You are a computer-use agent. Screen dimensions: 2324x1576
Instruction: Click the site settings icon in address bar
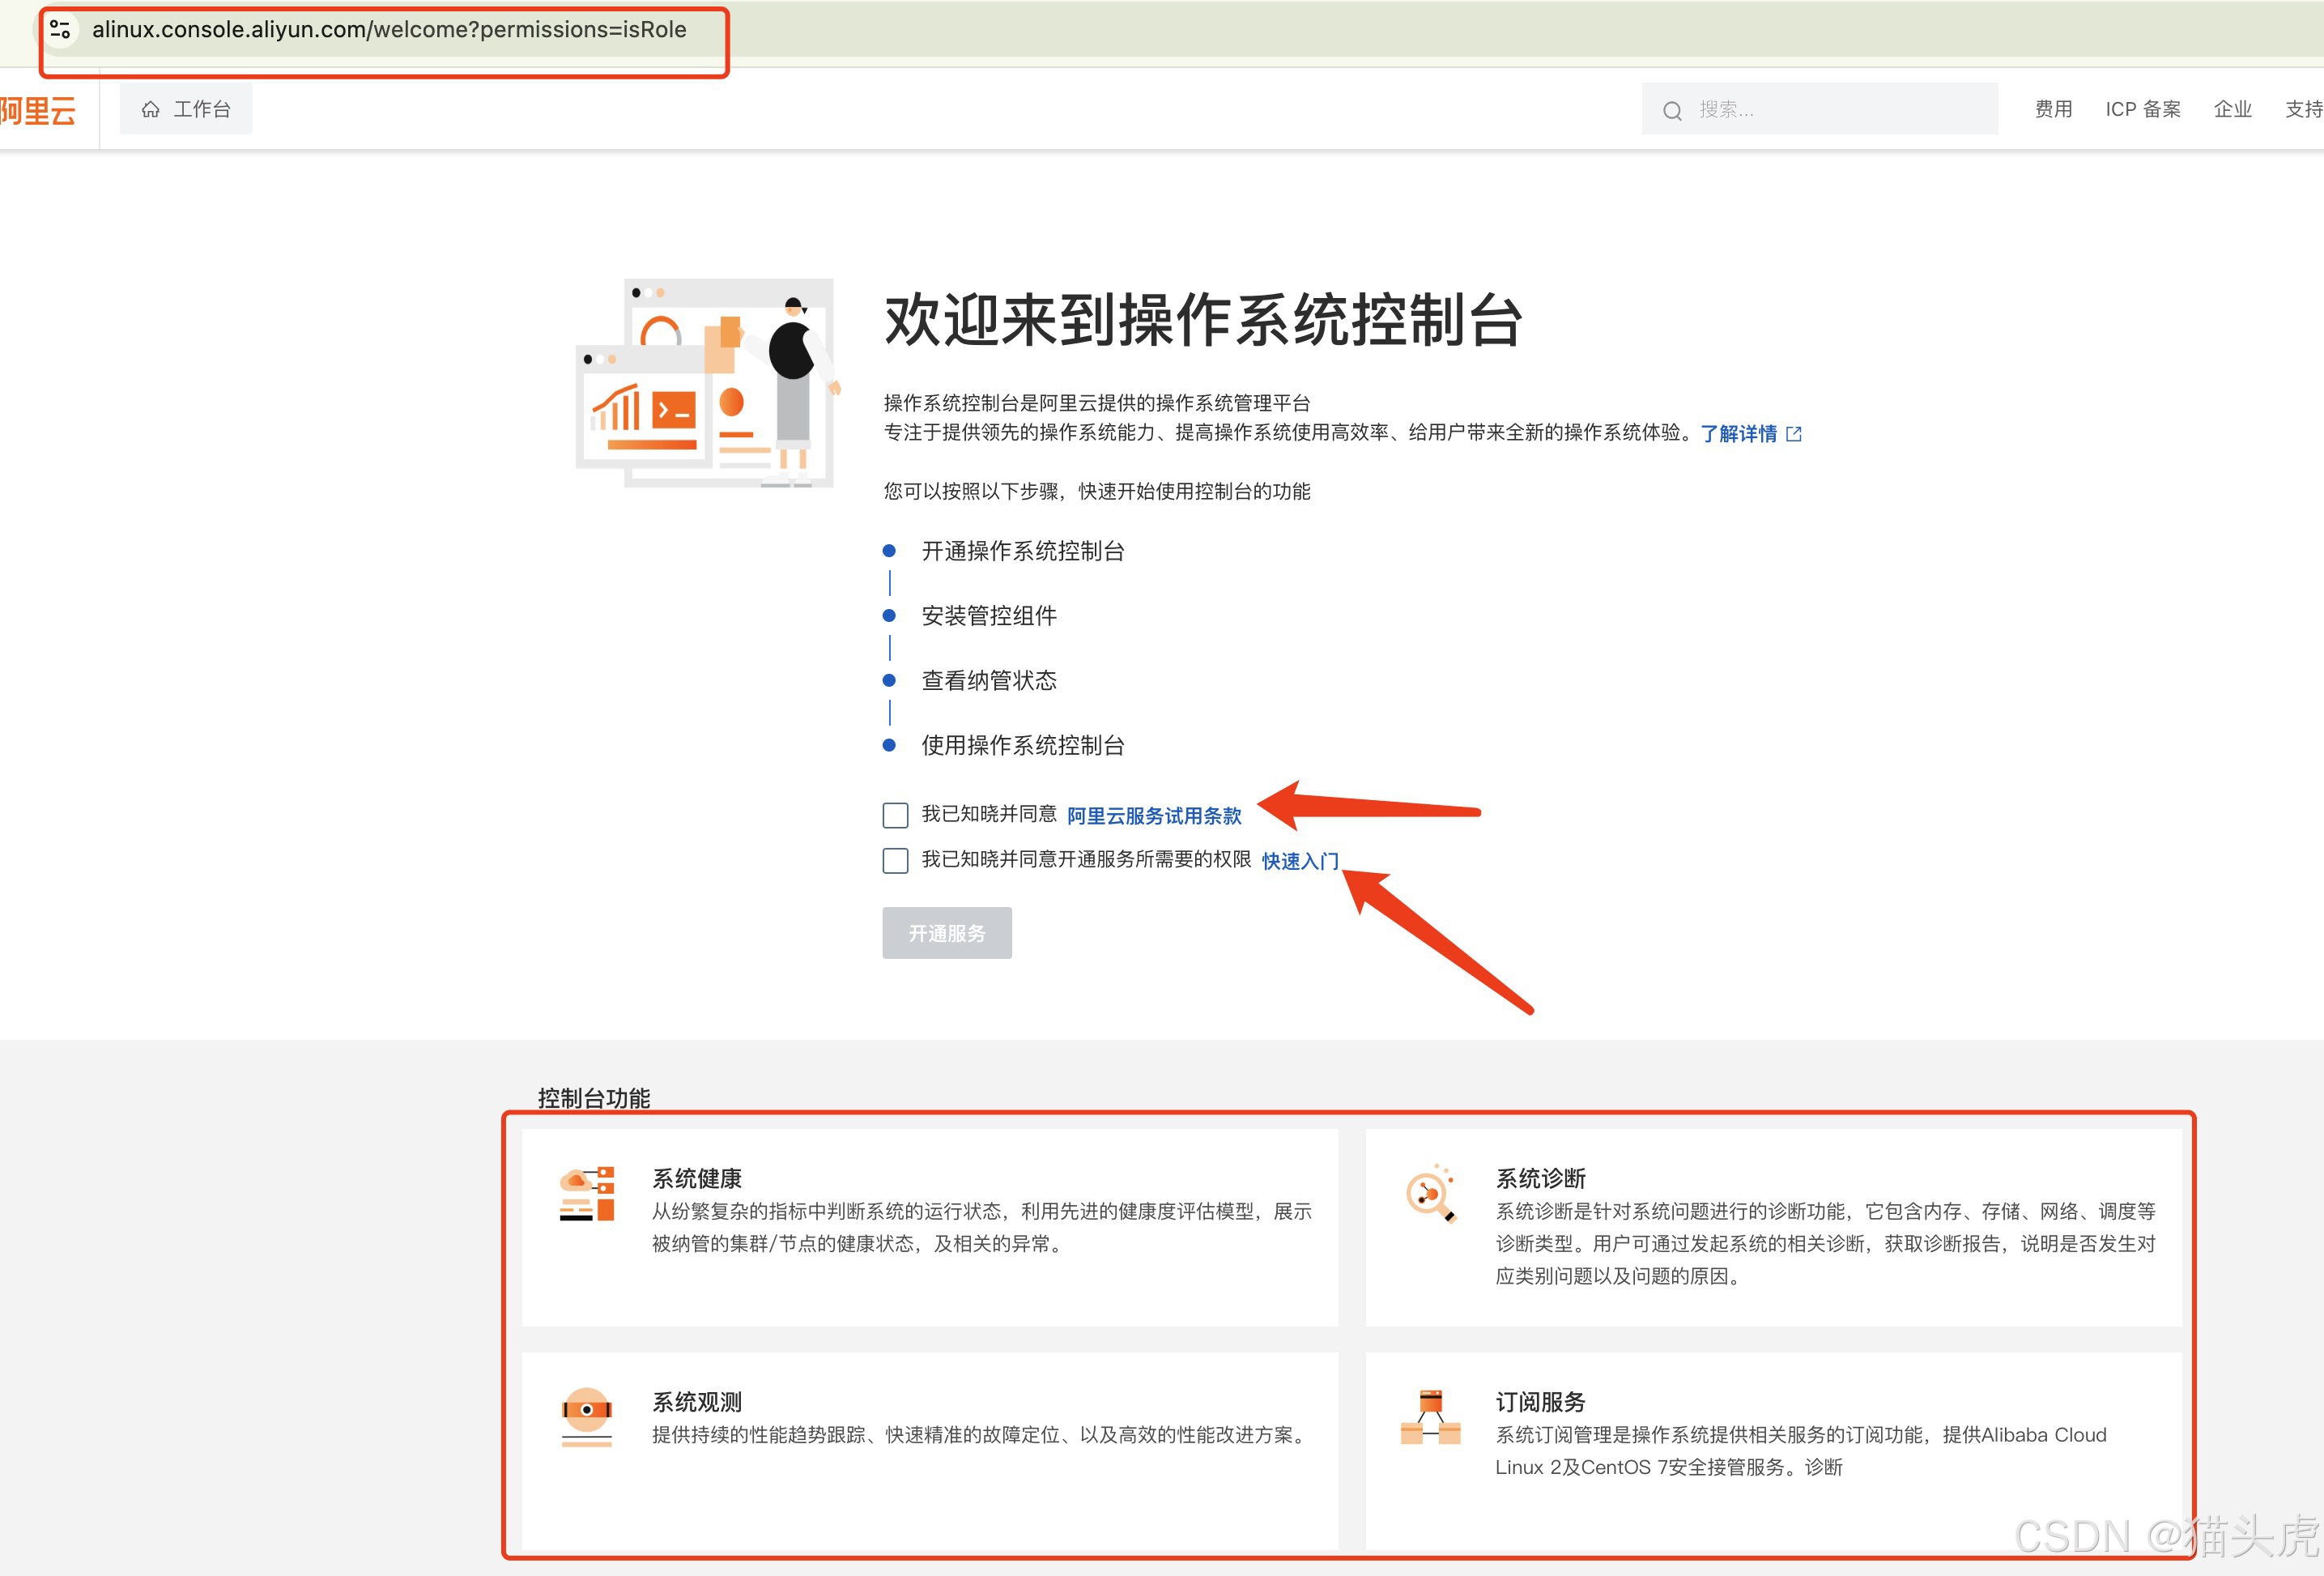[x=60, y=30]
